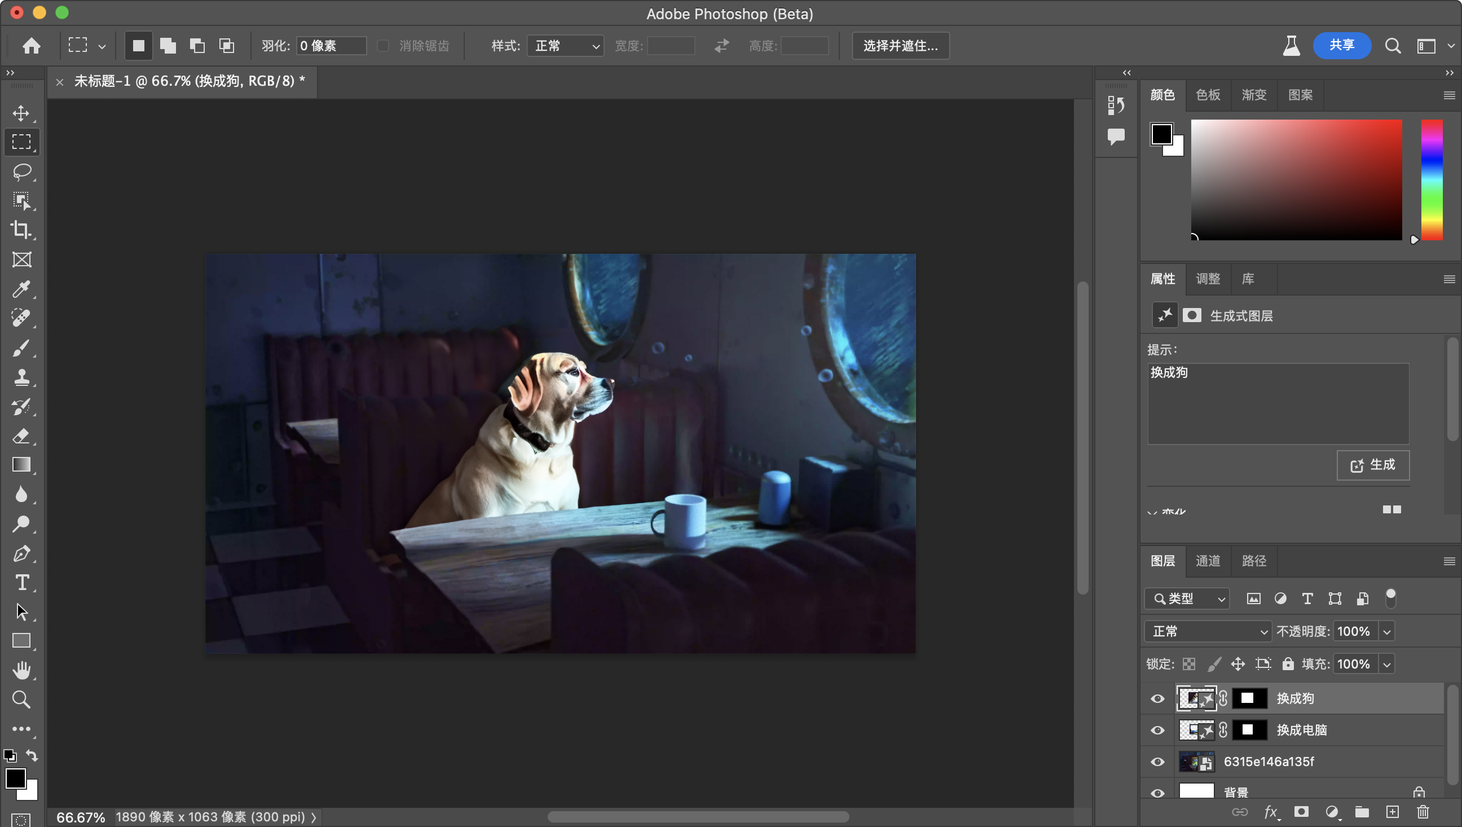Click the hue spectrum slider strip
1462x827 pixels.
point(1432,179)
